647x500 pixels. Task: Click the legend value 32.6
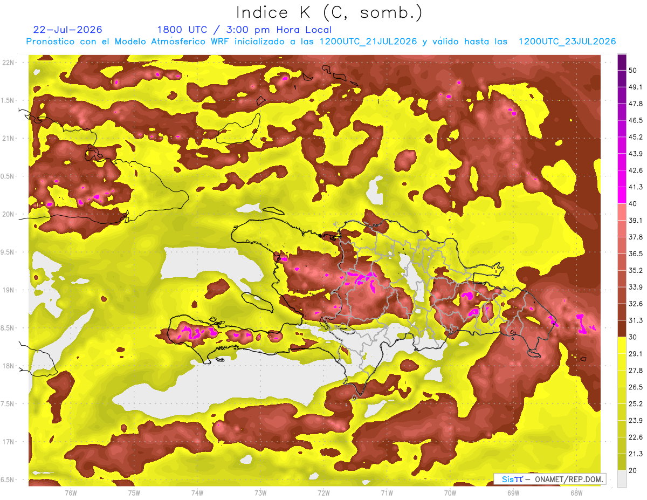point(635,304)
